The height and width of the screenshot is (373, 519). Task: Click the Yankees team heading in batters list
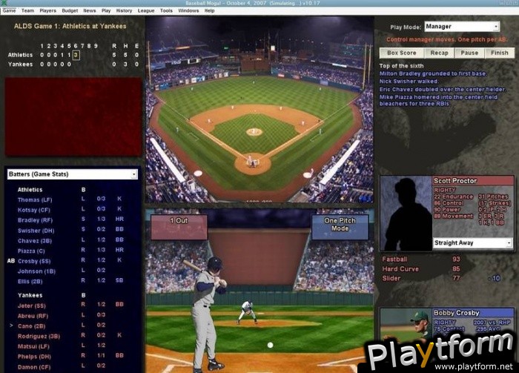[30, 295]
